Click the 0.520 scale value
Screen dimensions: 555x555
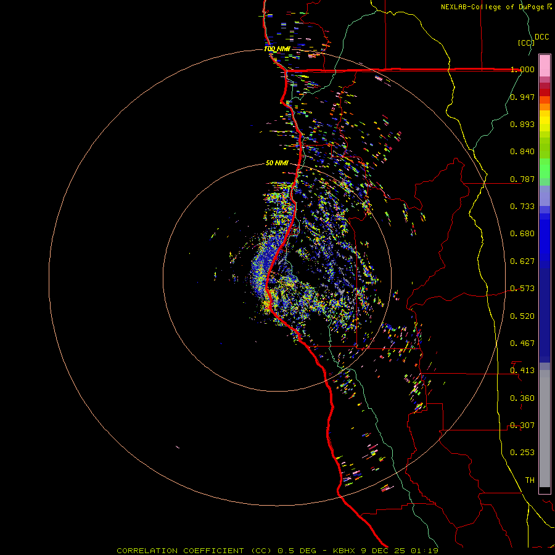click(x=522, y=316)
